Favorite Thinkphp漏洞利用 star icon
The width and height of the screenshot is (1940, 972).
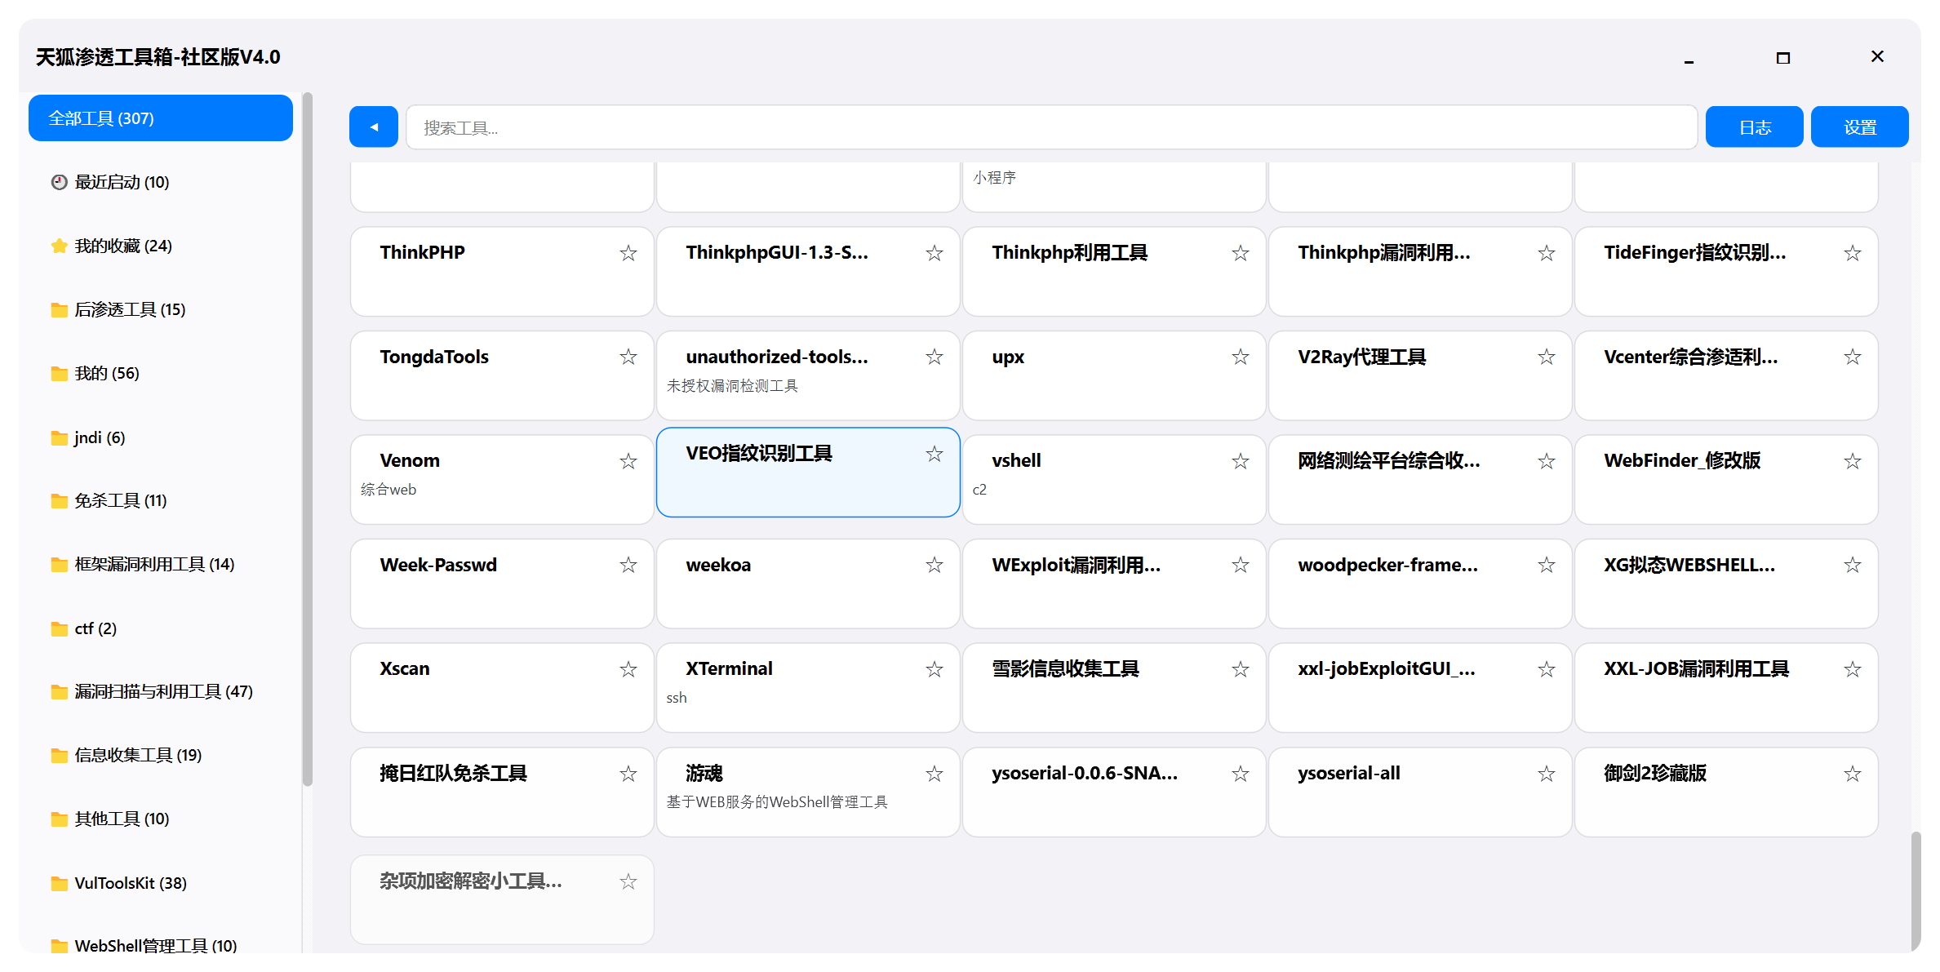coord(1546,253)
